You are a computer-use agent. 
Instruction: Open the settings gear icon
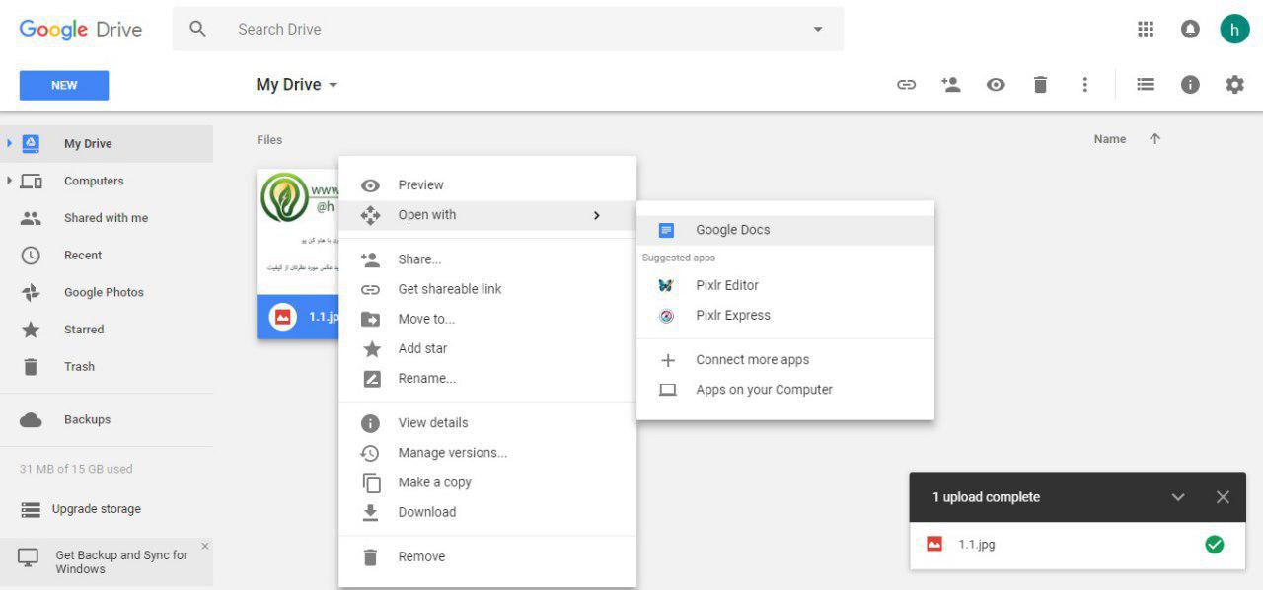(x=1234, y=85)
